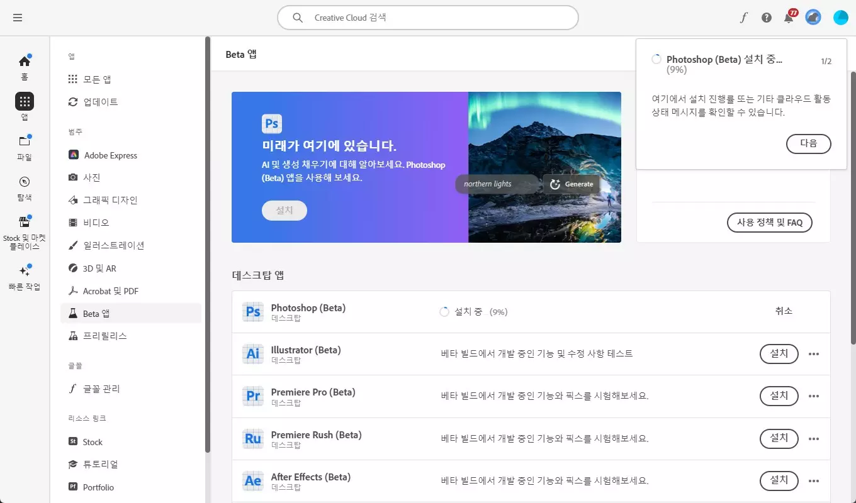Click the hamburger menu icon top left

tap(18, 18)
